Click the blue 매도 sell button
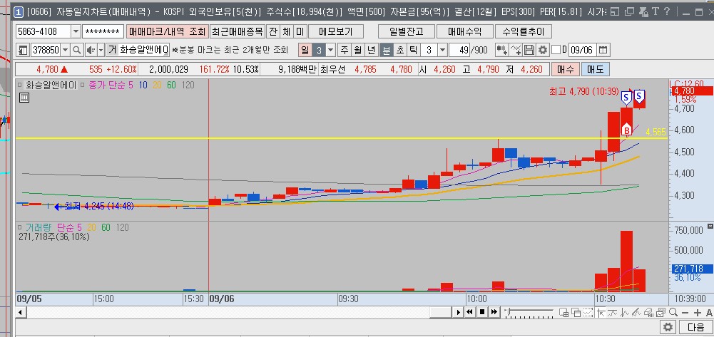Viewport: 714px width, 337px height. pos(595,70)
